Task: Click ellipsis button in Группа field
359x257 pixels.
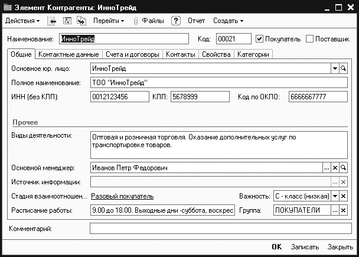Action: pos(335,210)
